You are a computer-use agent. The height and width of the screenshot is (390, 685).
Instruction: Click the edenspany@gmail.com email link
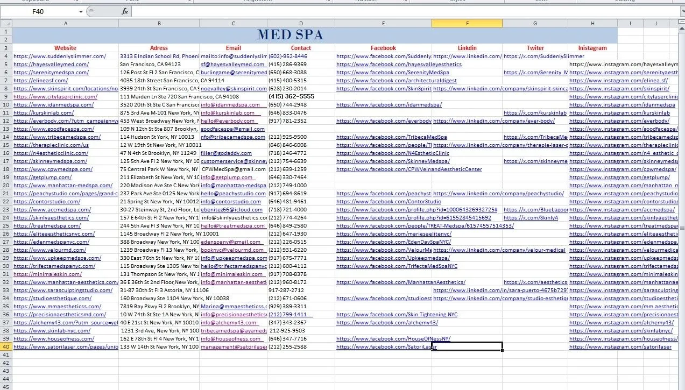tap(230, 242)
